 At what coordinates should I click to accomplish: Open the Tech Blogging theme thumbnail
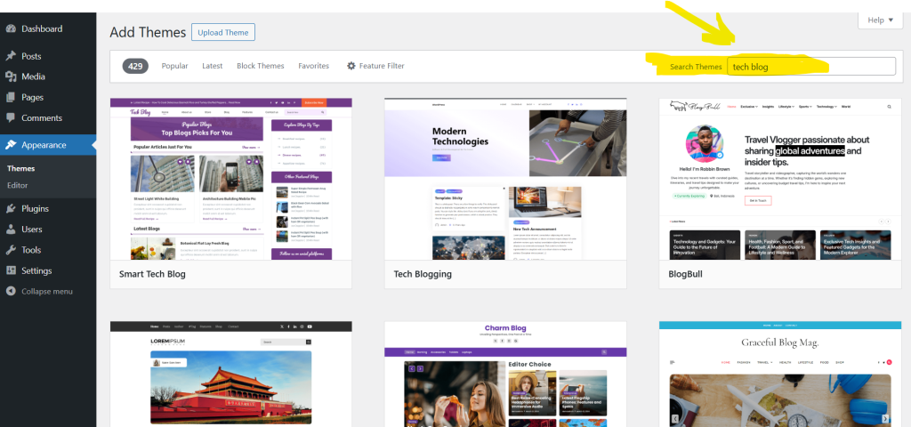pyautogui.click(x=505, y=179)
